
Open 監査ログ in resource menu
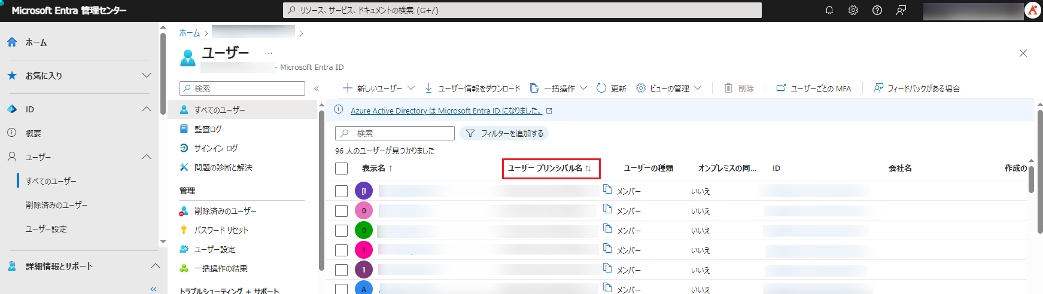click(208, 129)
